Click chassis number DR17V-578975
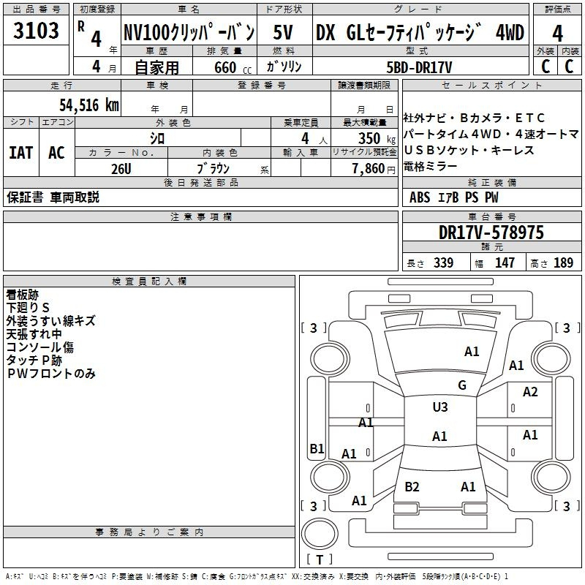585x585 pixels. tap(491, 233)
